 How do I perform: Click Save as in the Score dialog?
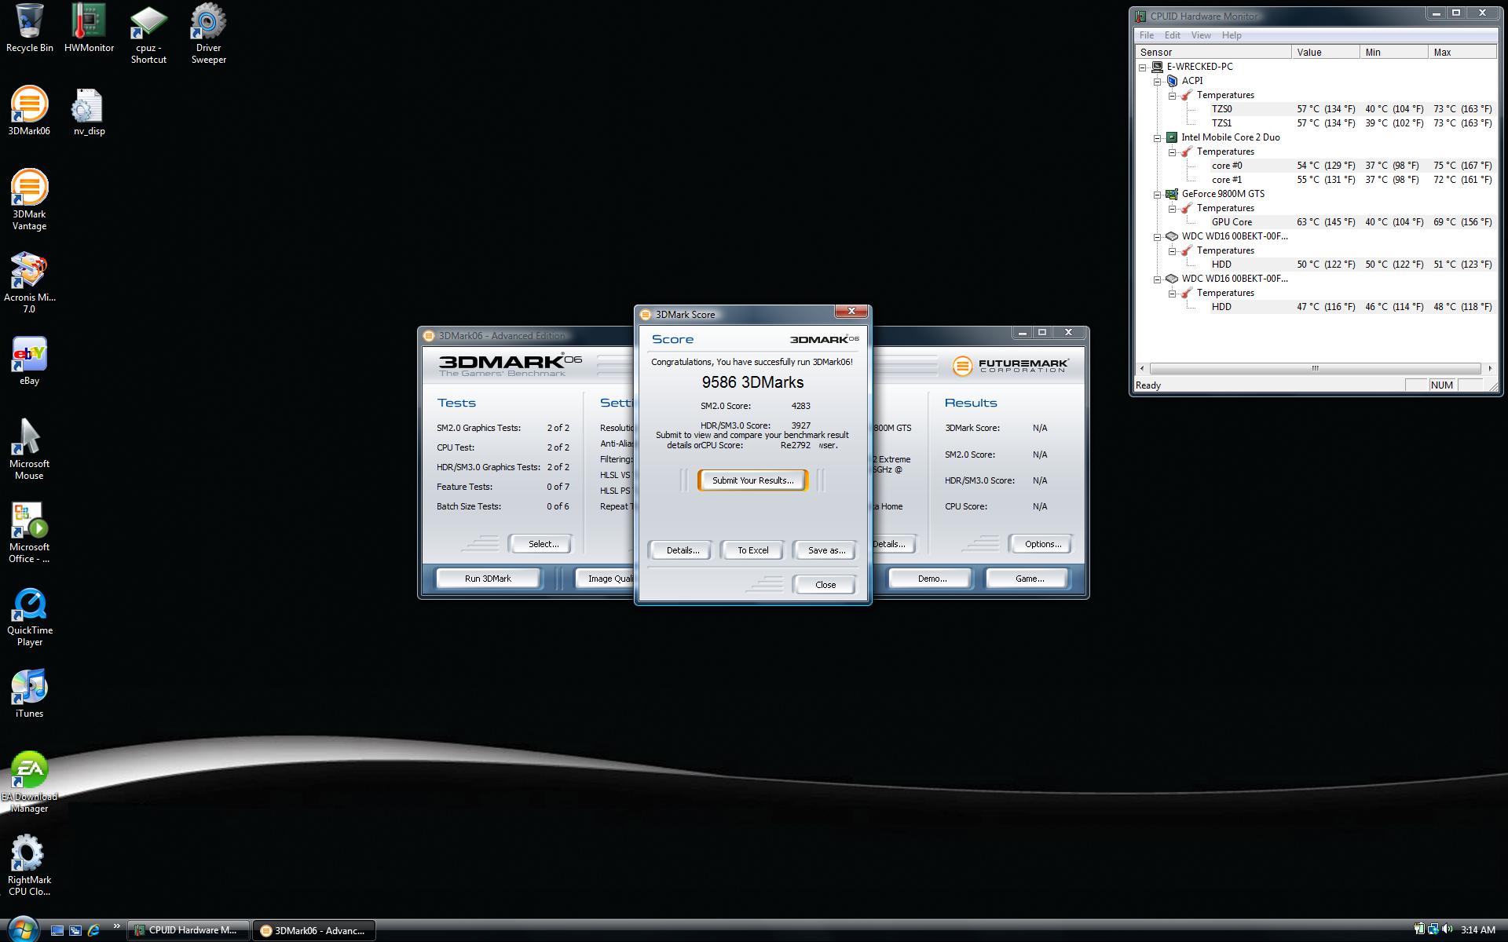pyautogui.click(x=826, y=550)
